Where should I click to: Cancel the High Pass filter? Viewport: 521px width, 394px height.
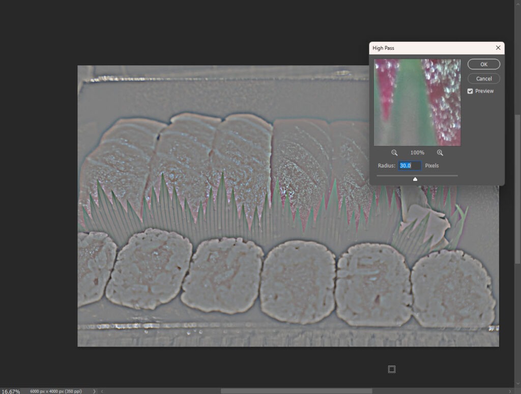point(483,79)
